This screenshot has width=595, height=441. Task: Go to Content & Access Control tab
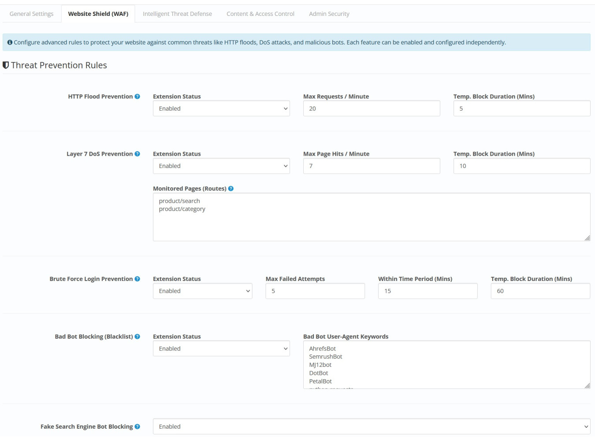tap(260, 14)
